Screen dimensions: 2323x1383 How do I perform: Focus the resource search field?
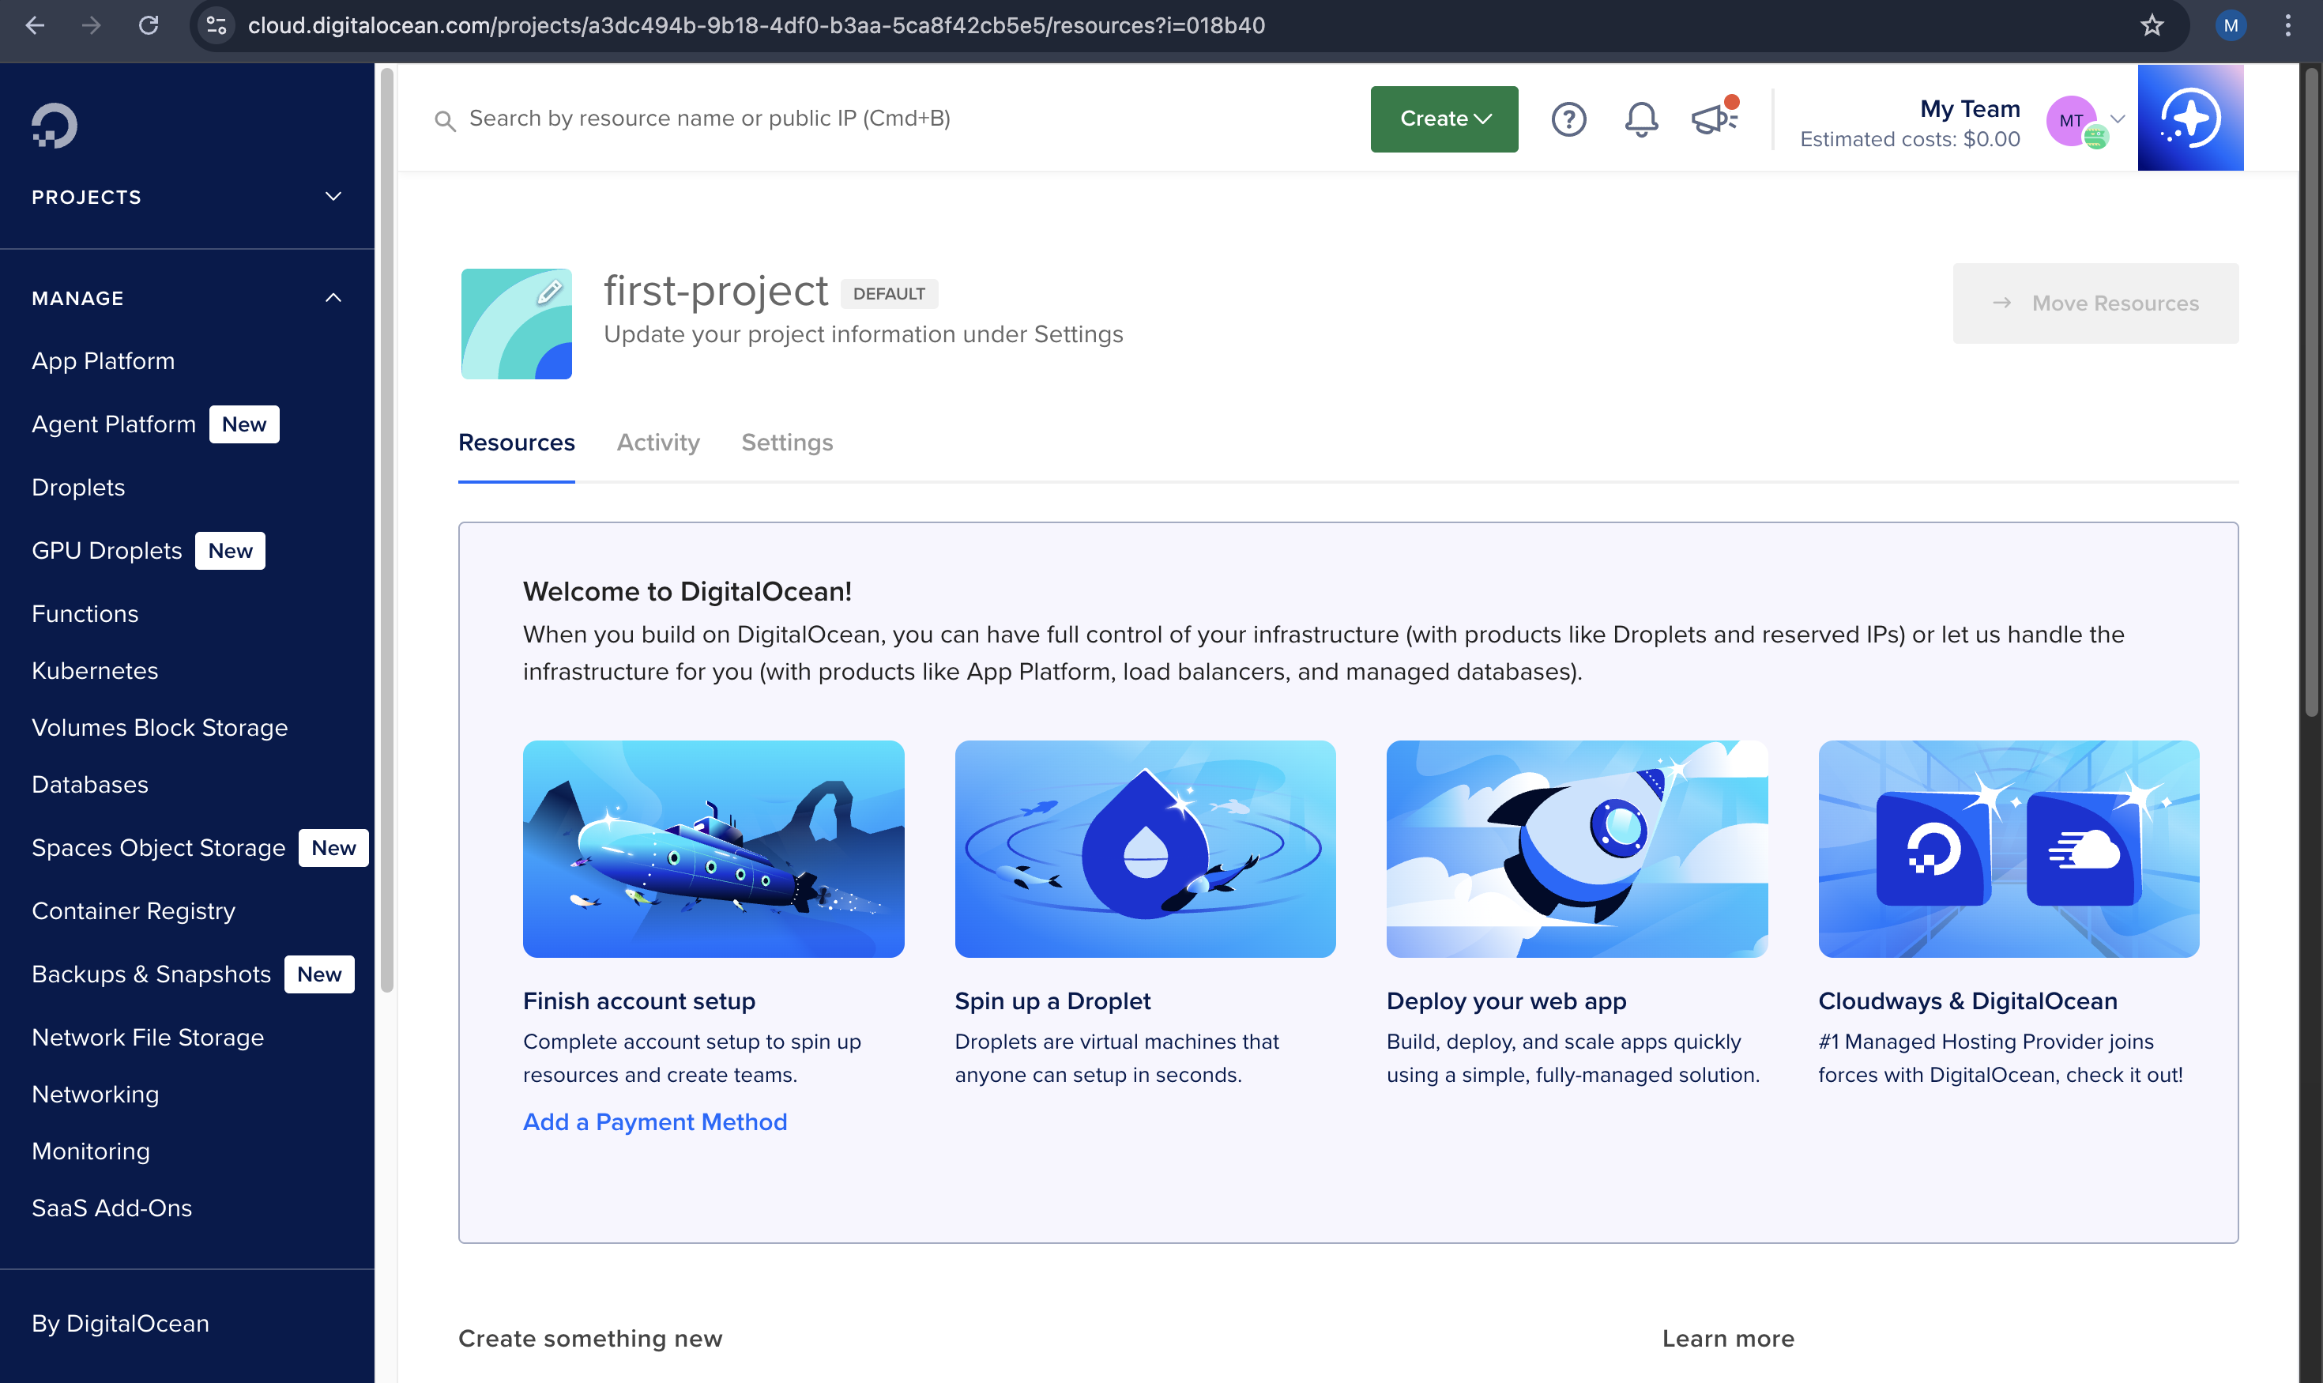click(x=708, y=119)
